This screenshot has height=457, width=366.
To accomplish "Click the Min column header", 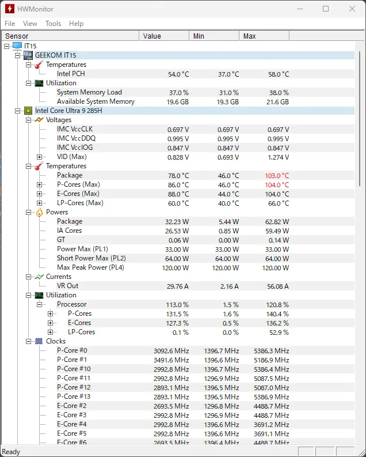I will (x=214, y=36).
